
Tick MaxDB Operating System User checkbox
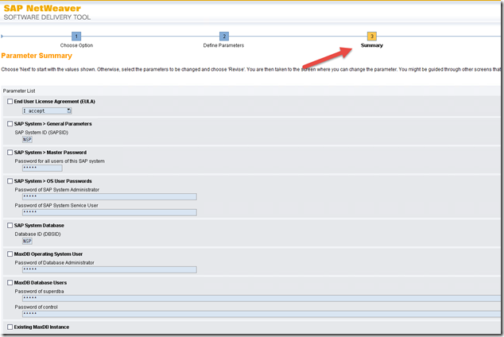(x=10, y=254)
